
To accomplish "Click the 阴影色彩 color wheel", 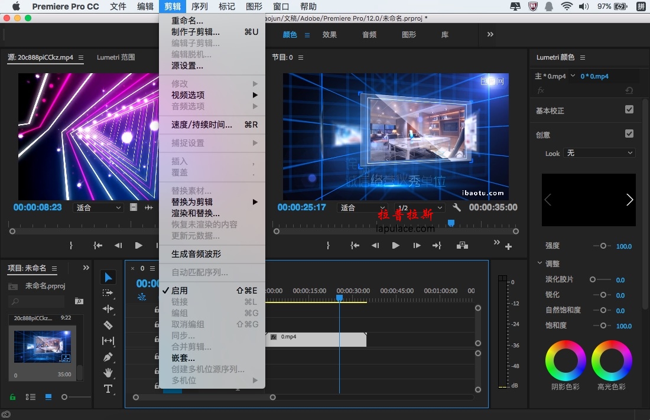I will click(x=565, y=360).
